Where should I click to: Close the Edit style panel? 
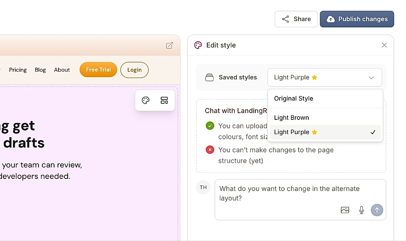(384, 45)
